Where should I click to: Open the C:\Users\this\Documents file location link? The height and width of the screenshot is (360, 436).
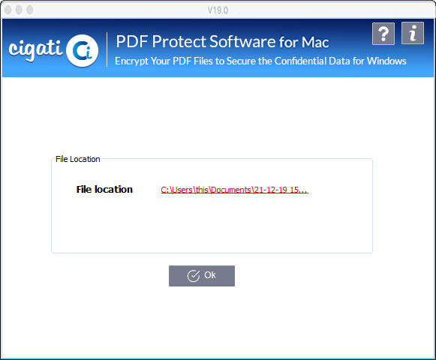tap(234, 190)
